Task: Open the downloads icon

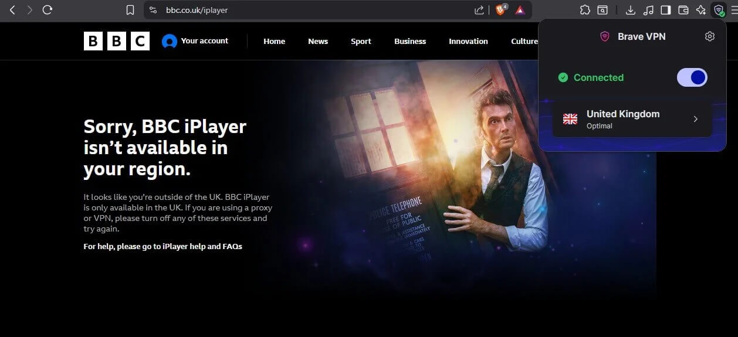Action: (631, 10)
